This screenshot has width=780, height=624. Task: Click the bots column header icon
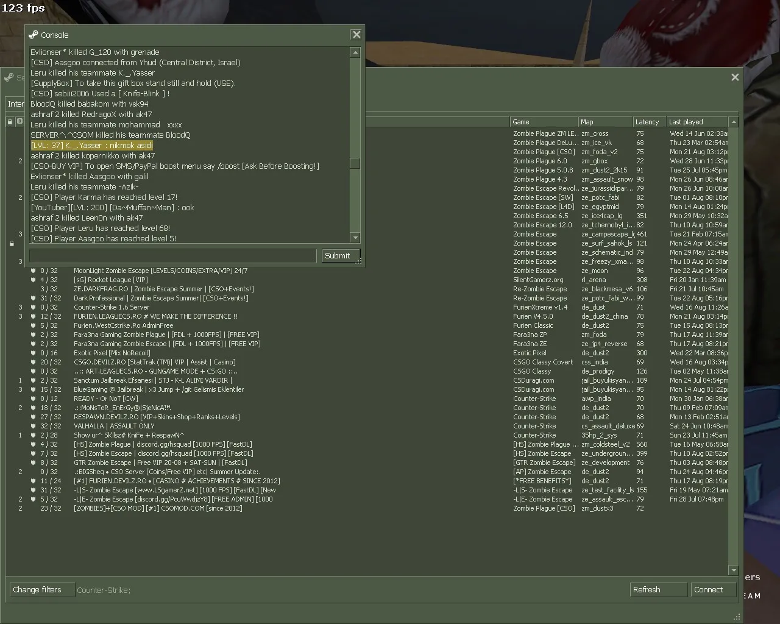point(19,121)
